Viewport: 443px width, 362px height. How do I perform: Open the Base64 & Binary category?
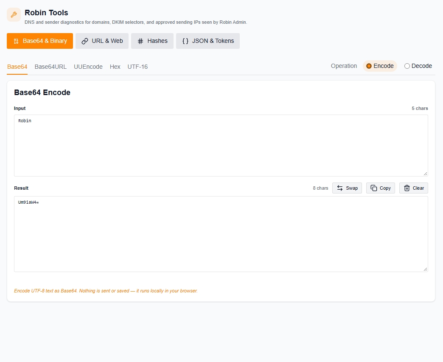(x=40, y=41)
